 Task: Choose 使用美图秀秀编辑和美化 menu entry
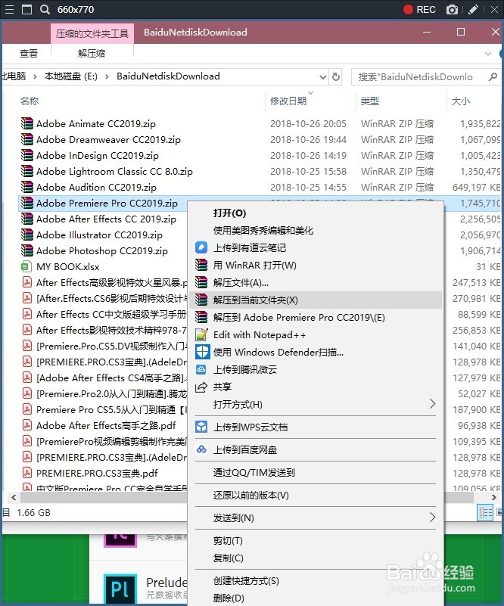(263, 230)
